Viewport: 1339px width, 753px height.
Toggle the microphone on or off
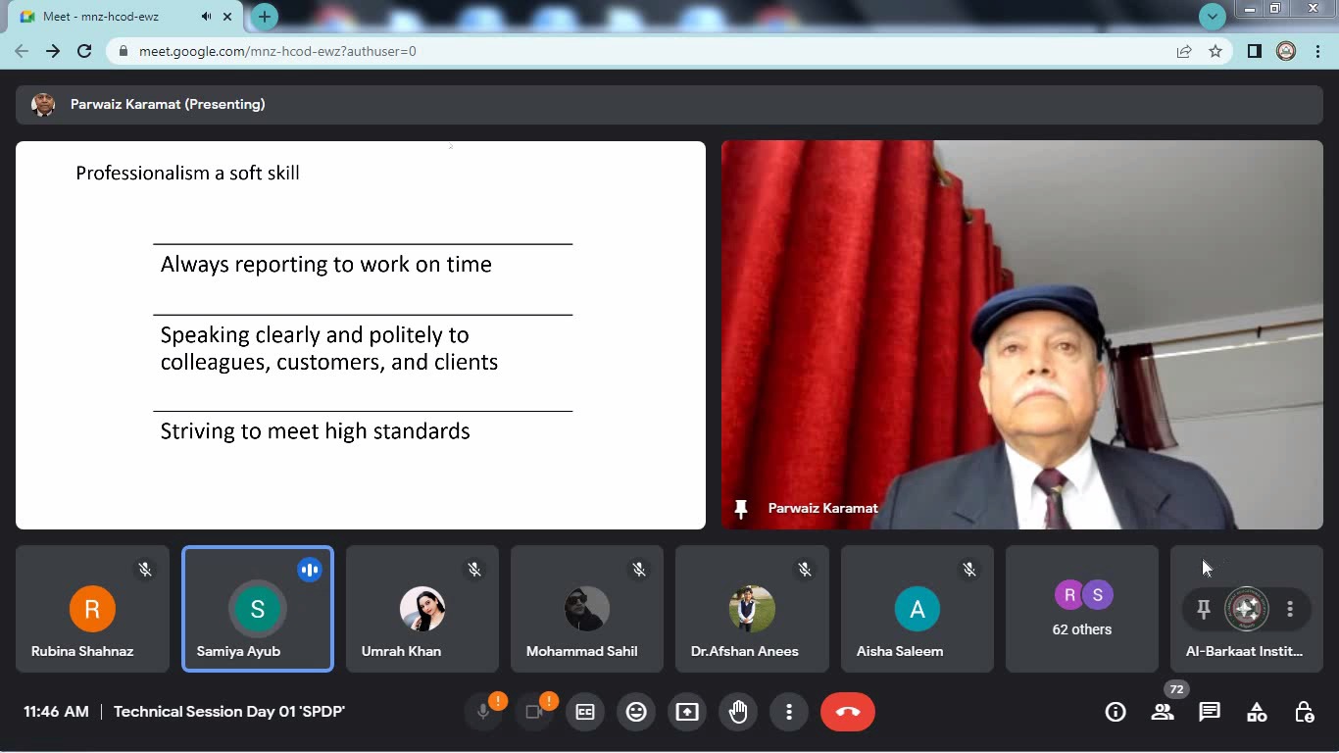pyautogui.click(x=483, y=712)
